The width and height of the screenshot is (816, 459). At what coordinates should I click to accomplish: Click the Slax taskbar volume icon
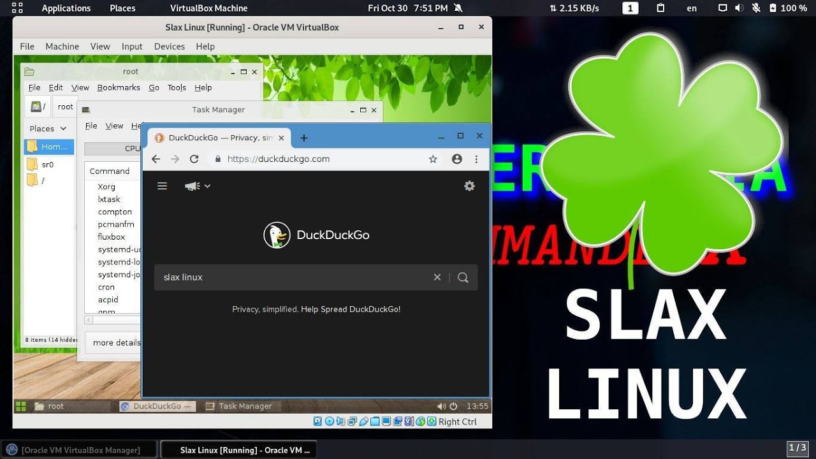pos(441,406)
